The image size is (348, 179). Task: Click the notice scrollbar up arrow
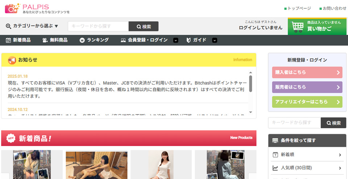[250, 72]
